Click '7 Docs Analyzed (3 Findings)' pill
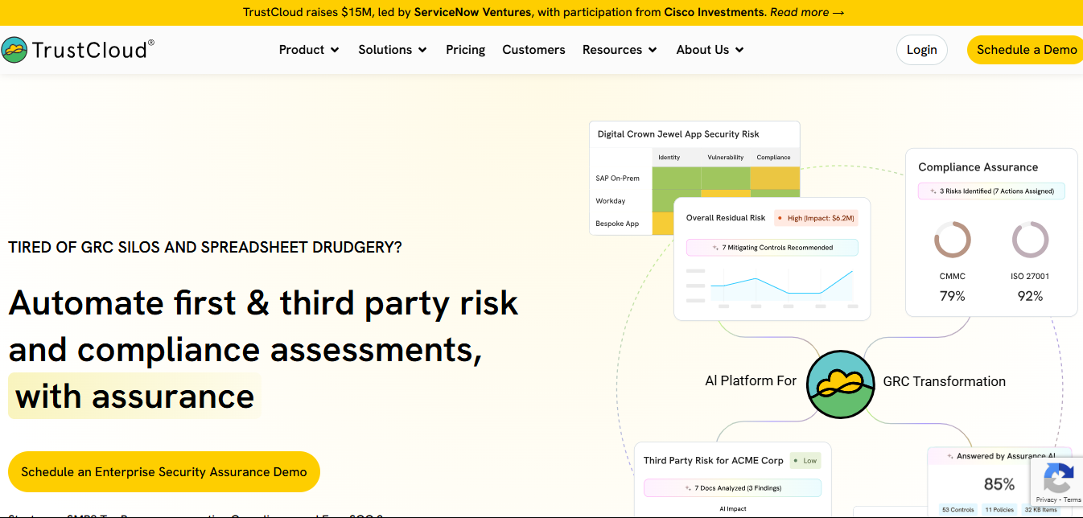Image resolution: width=1083 pixels, height=518 pixels. [x=732, y=488]
